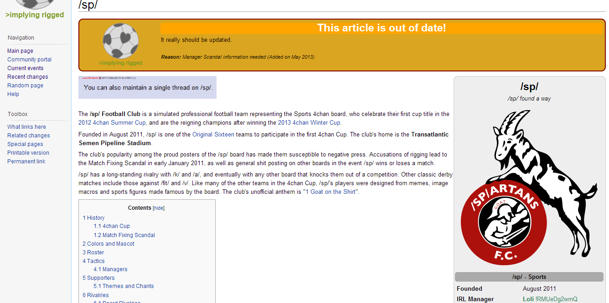
Task: Click the '/sp/ - Sports' infobox header
Action: click(529, 277)
